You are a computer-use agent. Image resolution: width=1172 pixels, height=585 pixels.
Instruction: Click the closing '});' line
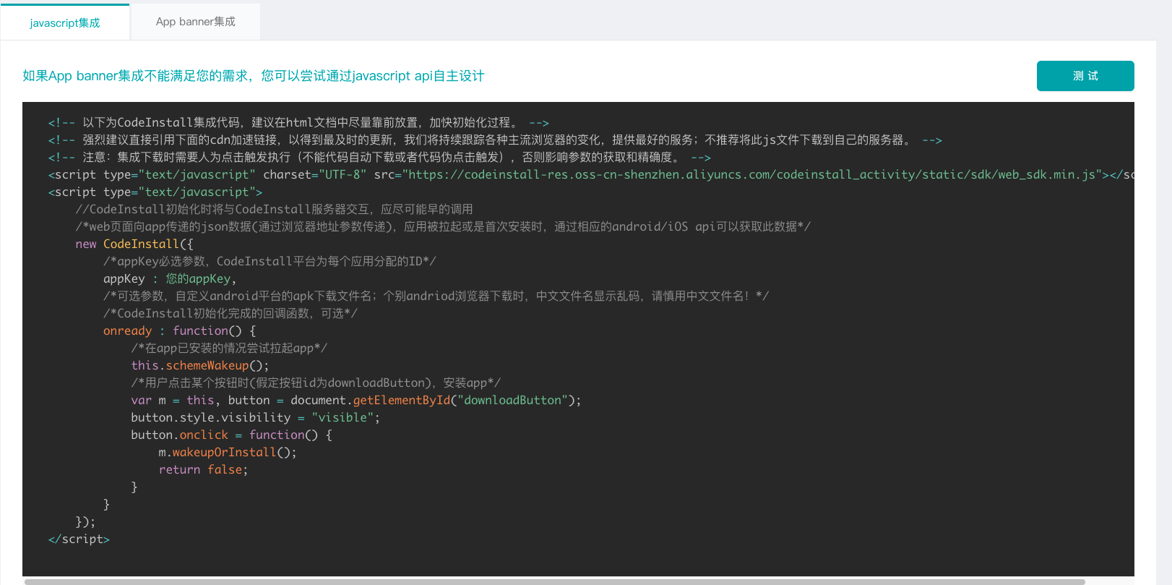point(85,521)
